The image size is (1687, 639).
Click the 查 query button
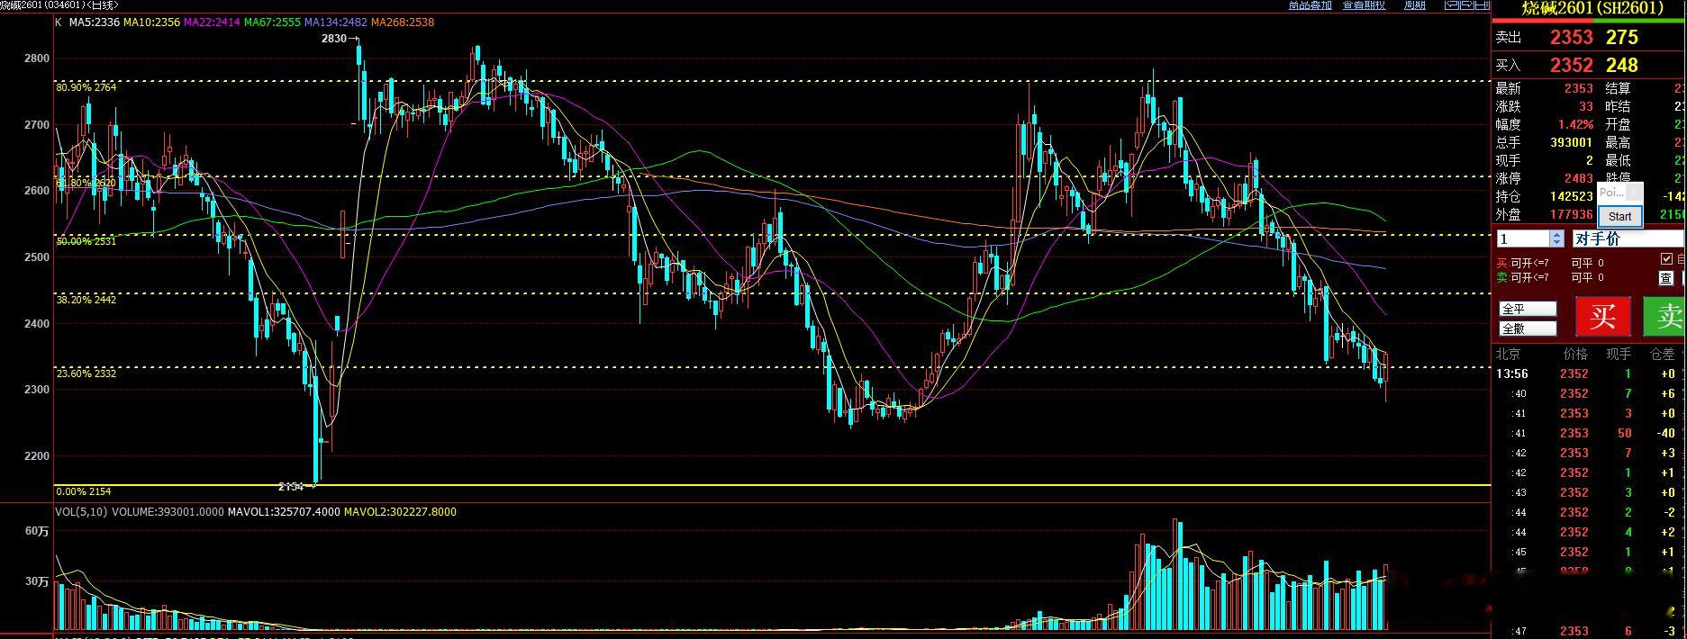click(1665, 278)
